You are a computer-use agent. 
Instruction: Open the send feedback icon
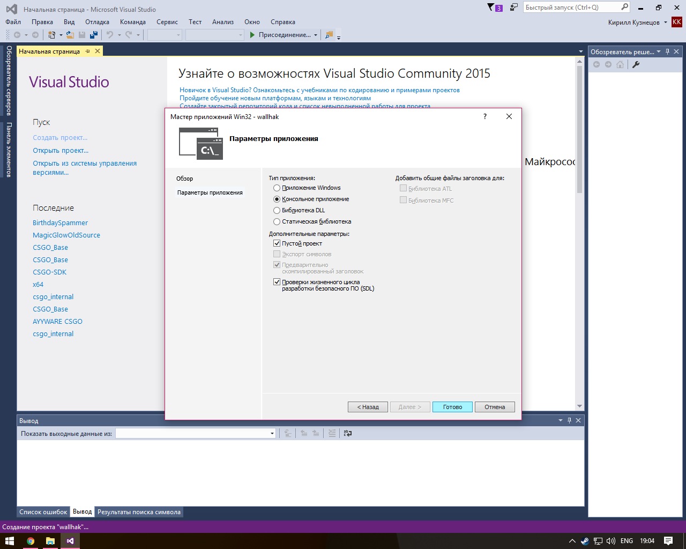513,8
